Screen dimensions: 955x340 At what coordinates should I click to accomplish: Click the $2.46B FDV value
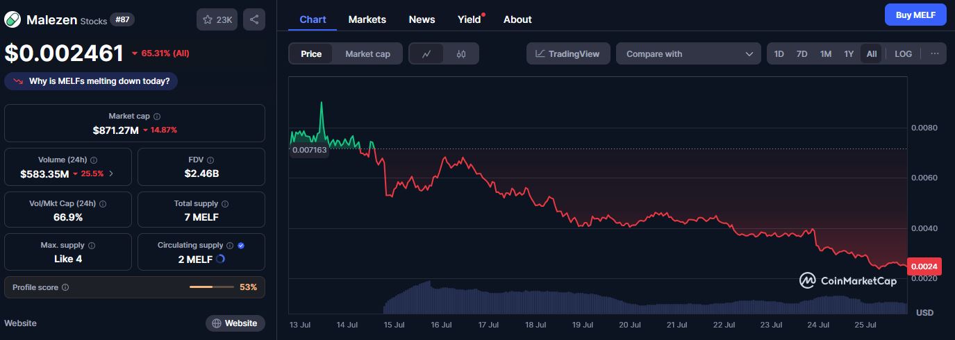click(201, 173)
